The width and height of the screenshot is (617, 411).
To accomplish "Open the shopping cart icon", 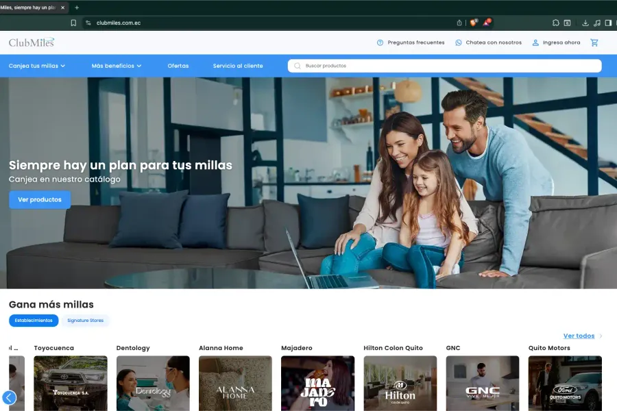I will point(594,42).
